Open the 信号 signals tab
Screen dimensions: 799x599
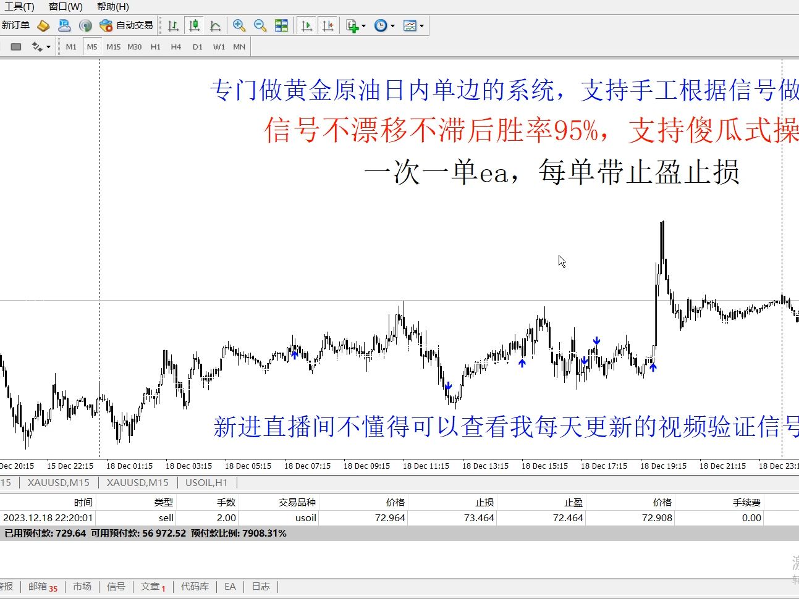coord(116,587)
